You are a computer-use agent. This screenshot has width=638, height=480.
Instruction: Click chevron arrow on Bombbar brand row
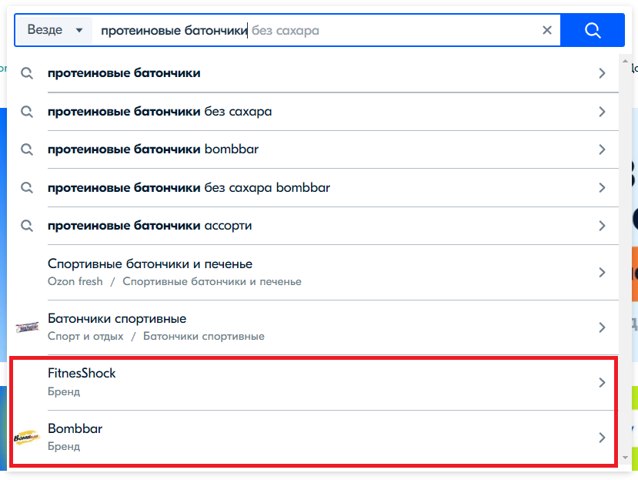pyautogui.click(x=602, y=438)
